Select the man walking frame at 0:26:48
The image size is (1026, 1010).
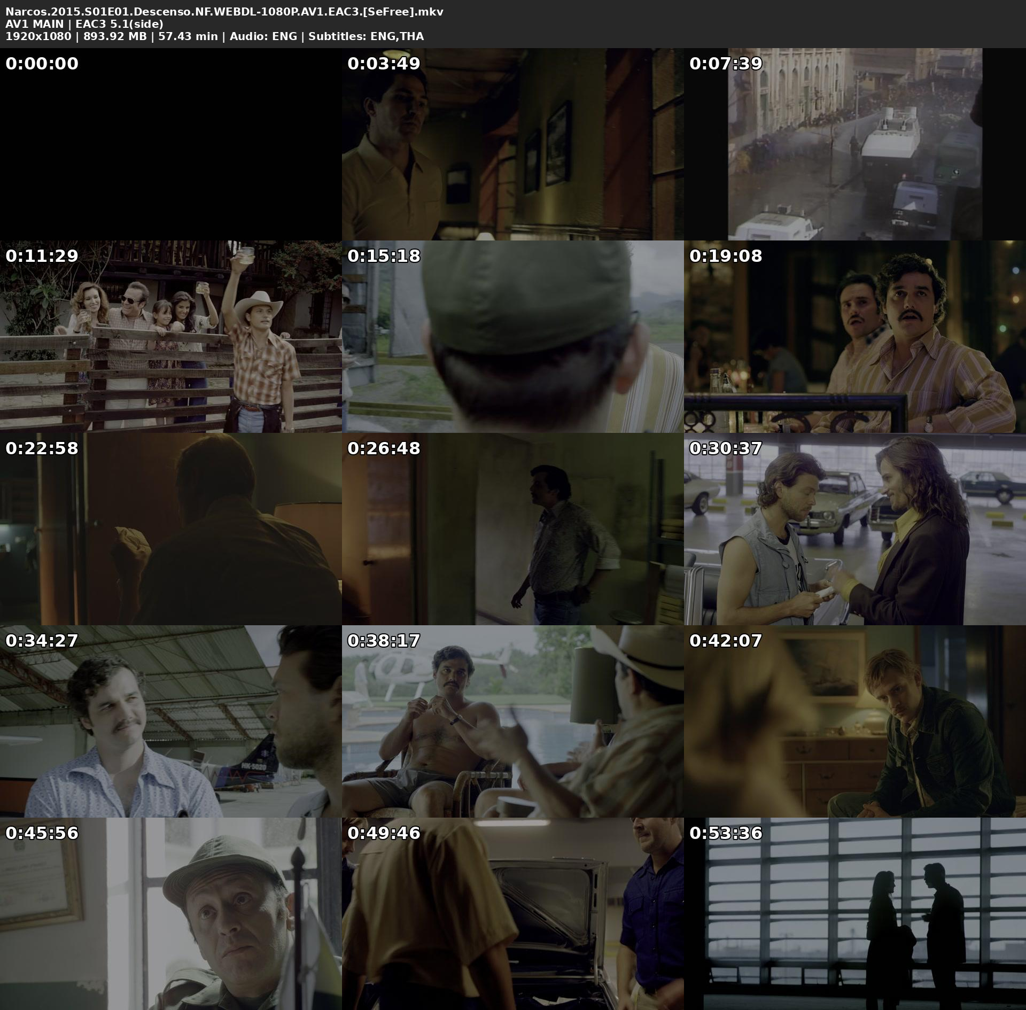point(512,529)
